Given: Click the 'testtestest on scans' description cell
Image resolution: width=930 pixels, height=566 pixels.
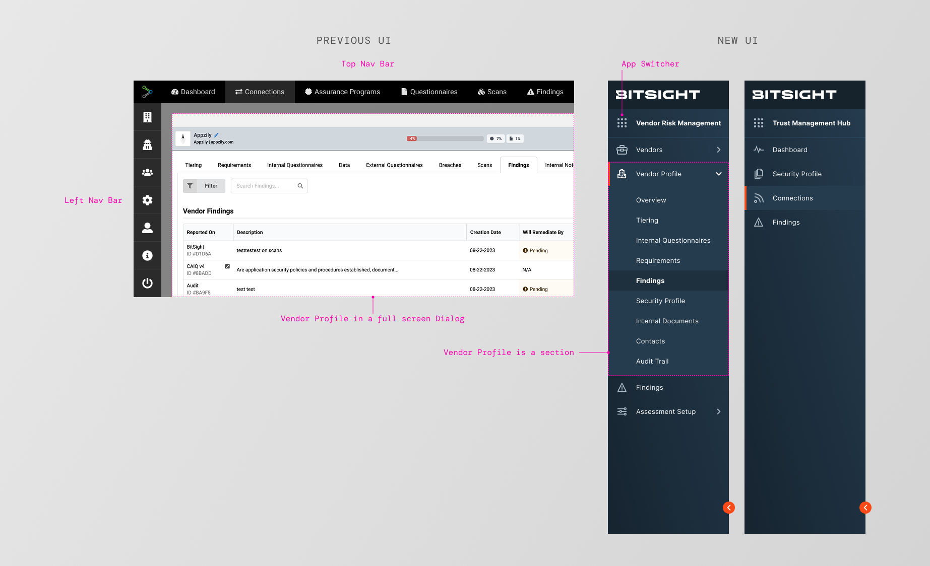Looking at the screenshot, I should point(350,250).
